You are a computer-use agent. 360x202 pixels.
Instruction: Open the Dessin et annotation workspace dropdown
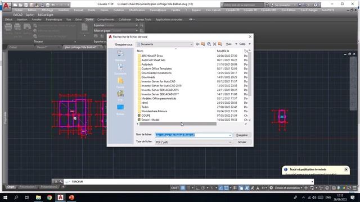coord(289,188)
